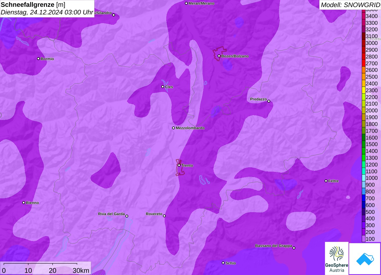Select the 500 m legend color swatch
Screen dimensions: 381x275
coord(364,212)
